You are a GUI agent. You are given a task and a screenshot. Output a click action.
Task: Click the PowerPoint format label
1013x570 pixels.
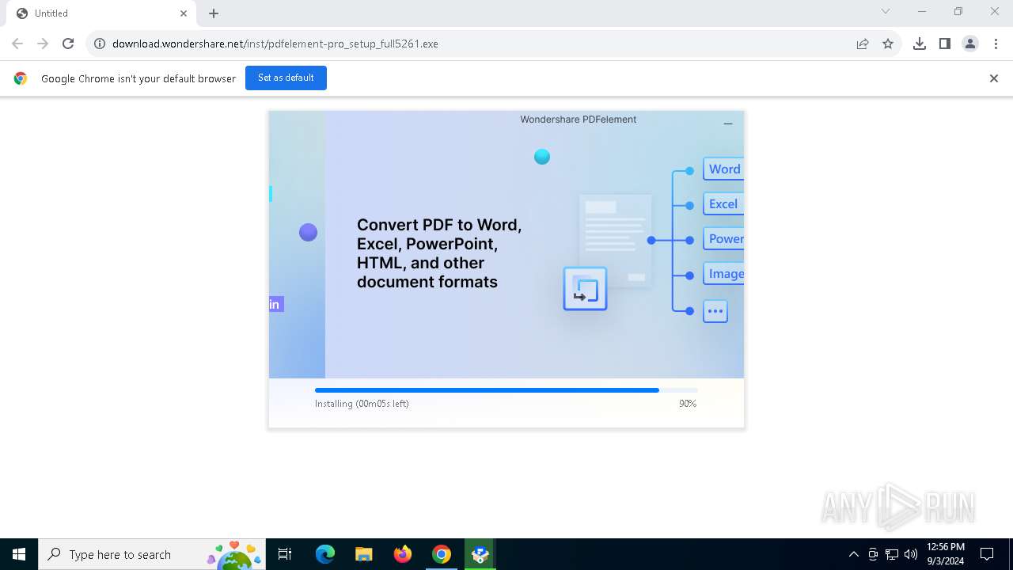coord(723,239)
